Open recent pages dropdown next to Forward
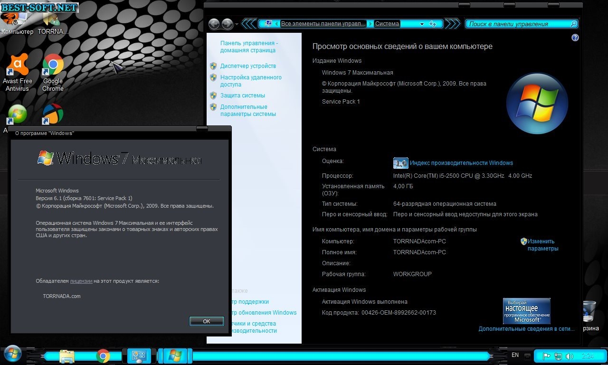The width and height of the screenshot is (608, 365). (237, 24)
